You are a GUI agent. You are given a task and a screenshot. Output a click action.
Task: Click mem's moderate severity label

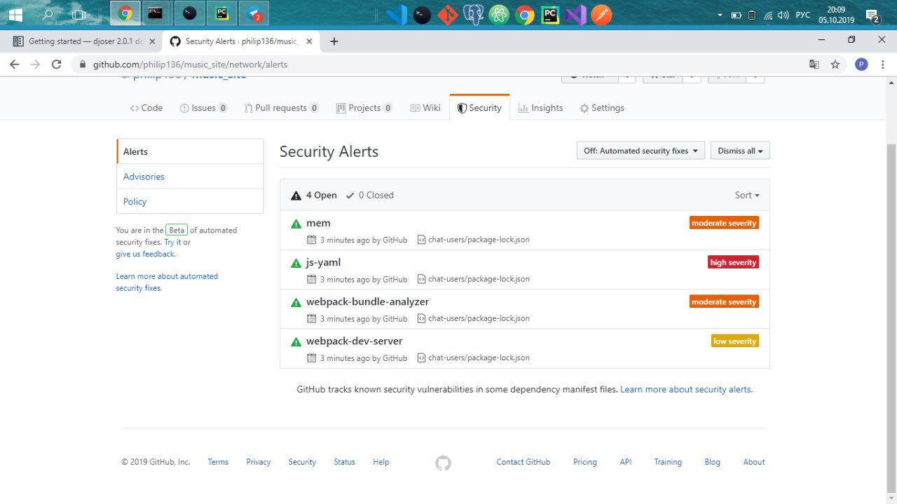[x=724, y=223]
